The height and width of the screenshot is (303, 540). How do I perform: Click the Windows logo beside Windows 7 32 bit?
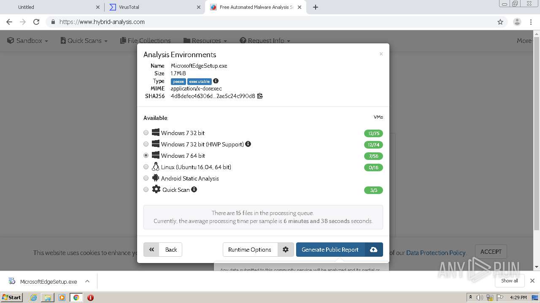[x=156, y=133]
